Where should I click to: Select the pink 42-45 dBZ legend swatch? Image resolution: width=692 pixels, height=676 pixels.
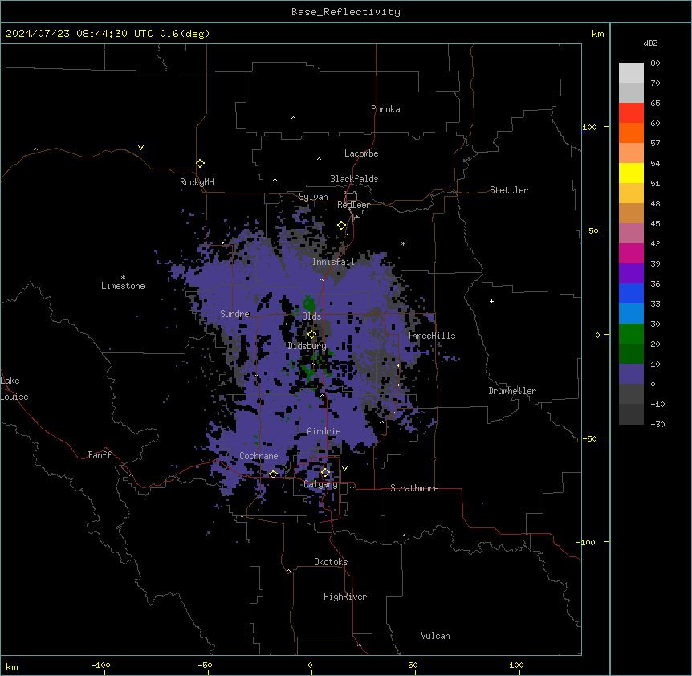[631, 234]
